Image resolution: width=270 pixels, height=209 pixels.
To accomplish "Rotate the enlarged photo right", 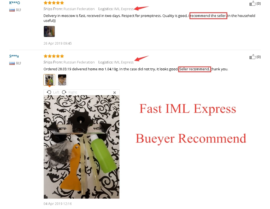I will point(64,92).
